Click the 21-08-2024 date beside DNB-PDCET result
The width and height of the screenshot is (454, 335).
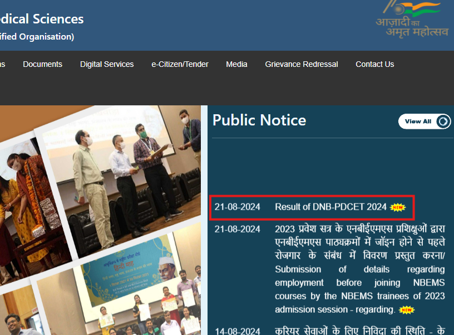click(238, 207)
